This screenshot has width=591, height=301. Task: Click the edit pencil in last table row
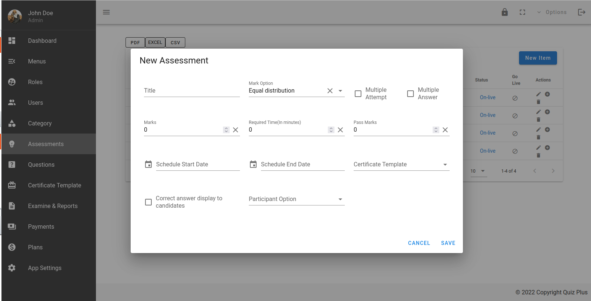point(539,148)
